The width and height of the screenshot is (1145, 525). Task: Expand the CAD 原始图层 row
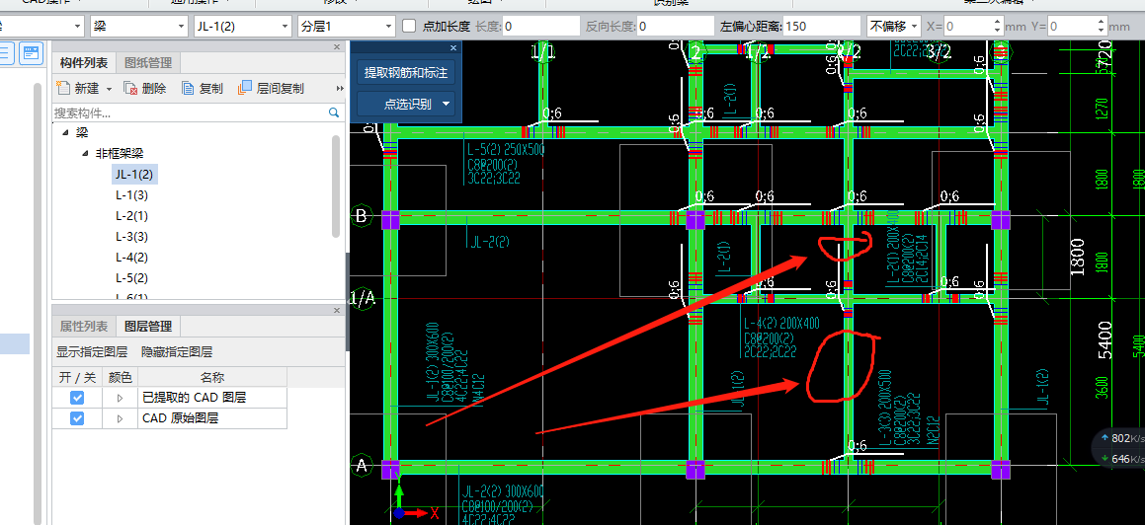[121, 418]
